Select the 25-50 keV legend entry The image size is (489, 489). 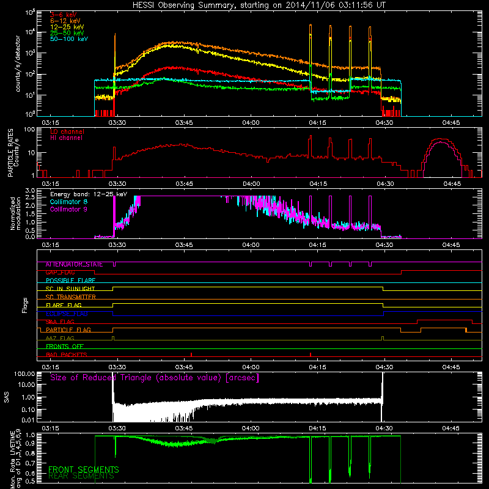(67, 33)
